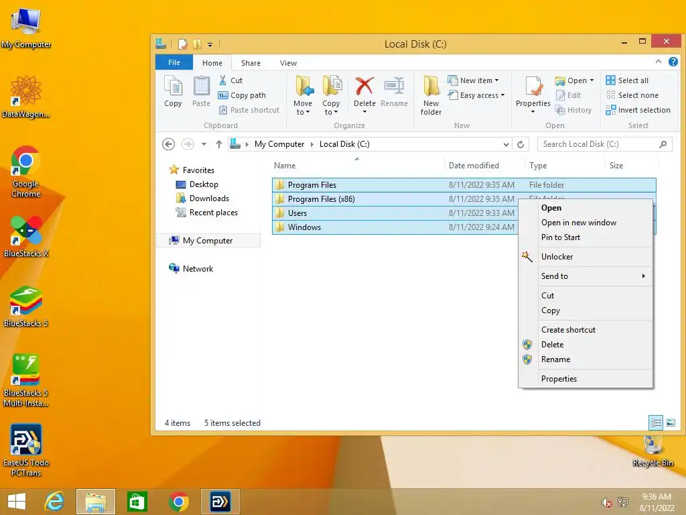Image resolution: width=686 pixels, height=515 pixels.
Task: Open the File tab
Action: [174, 62]
